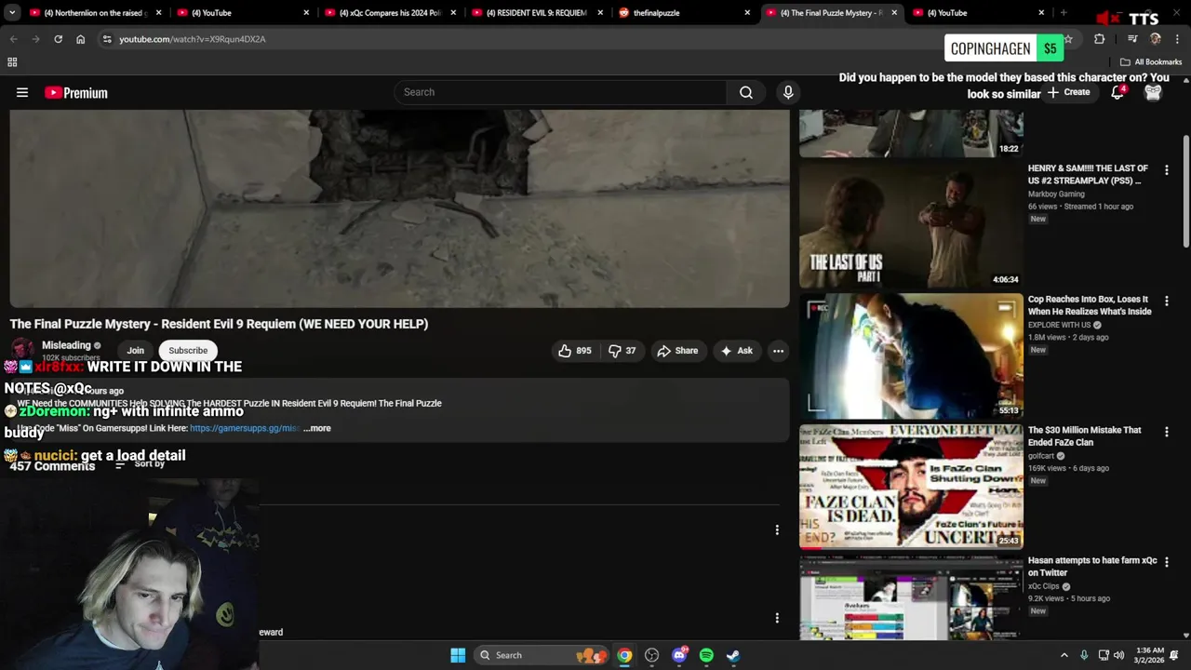Open the second comment's options menu
This screenshot has height=670, width=1191.
(x=777, y=618)
